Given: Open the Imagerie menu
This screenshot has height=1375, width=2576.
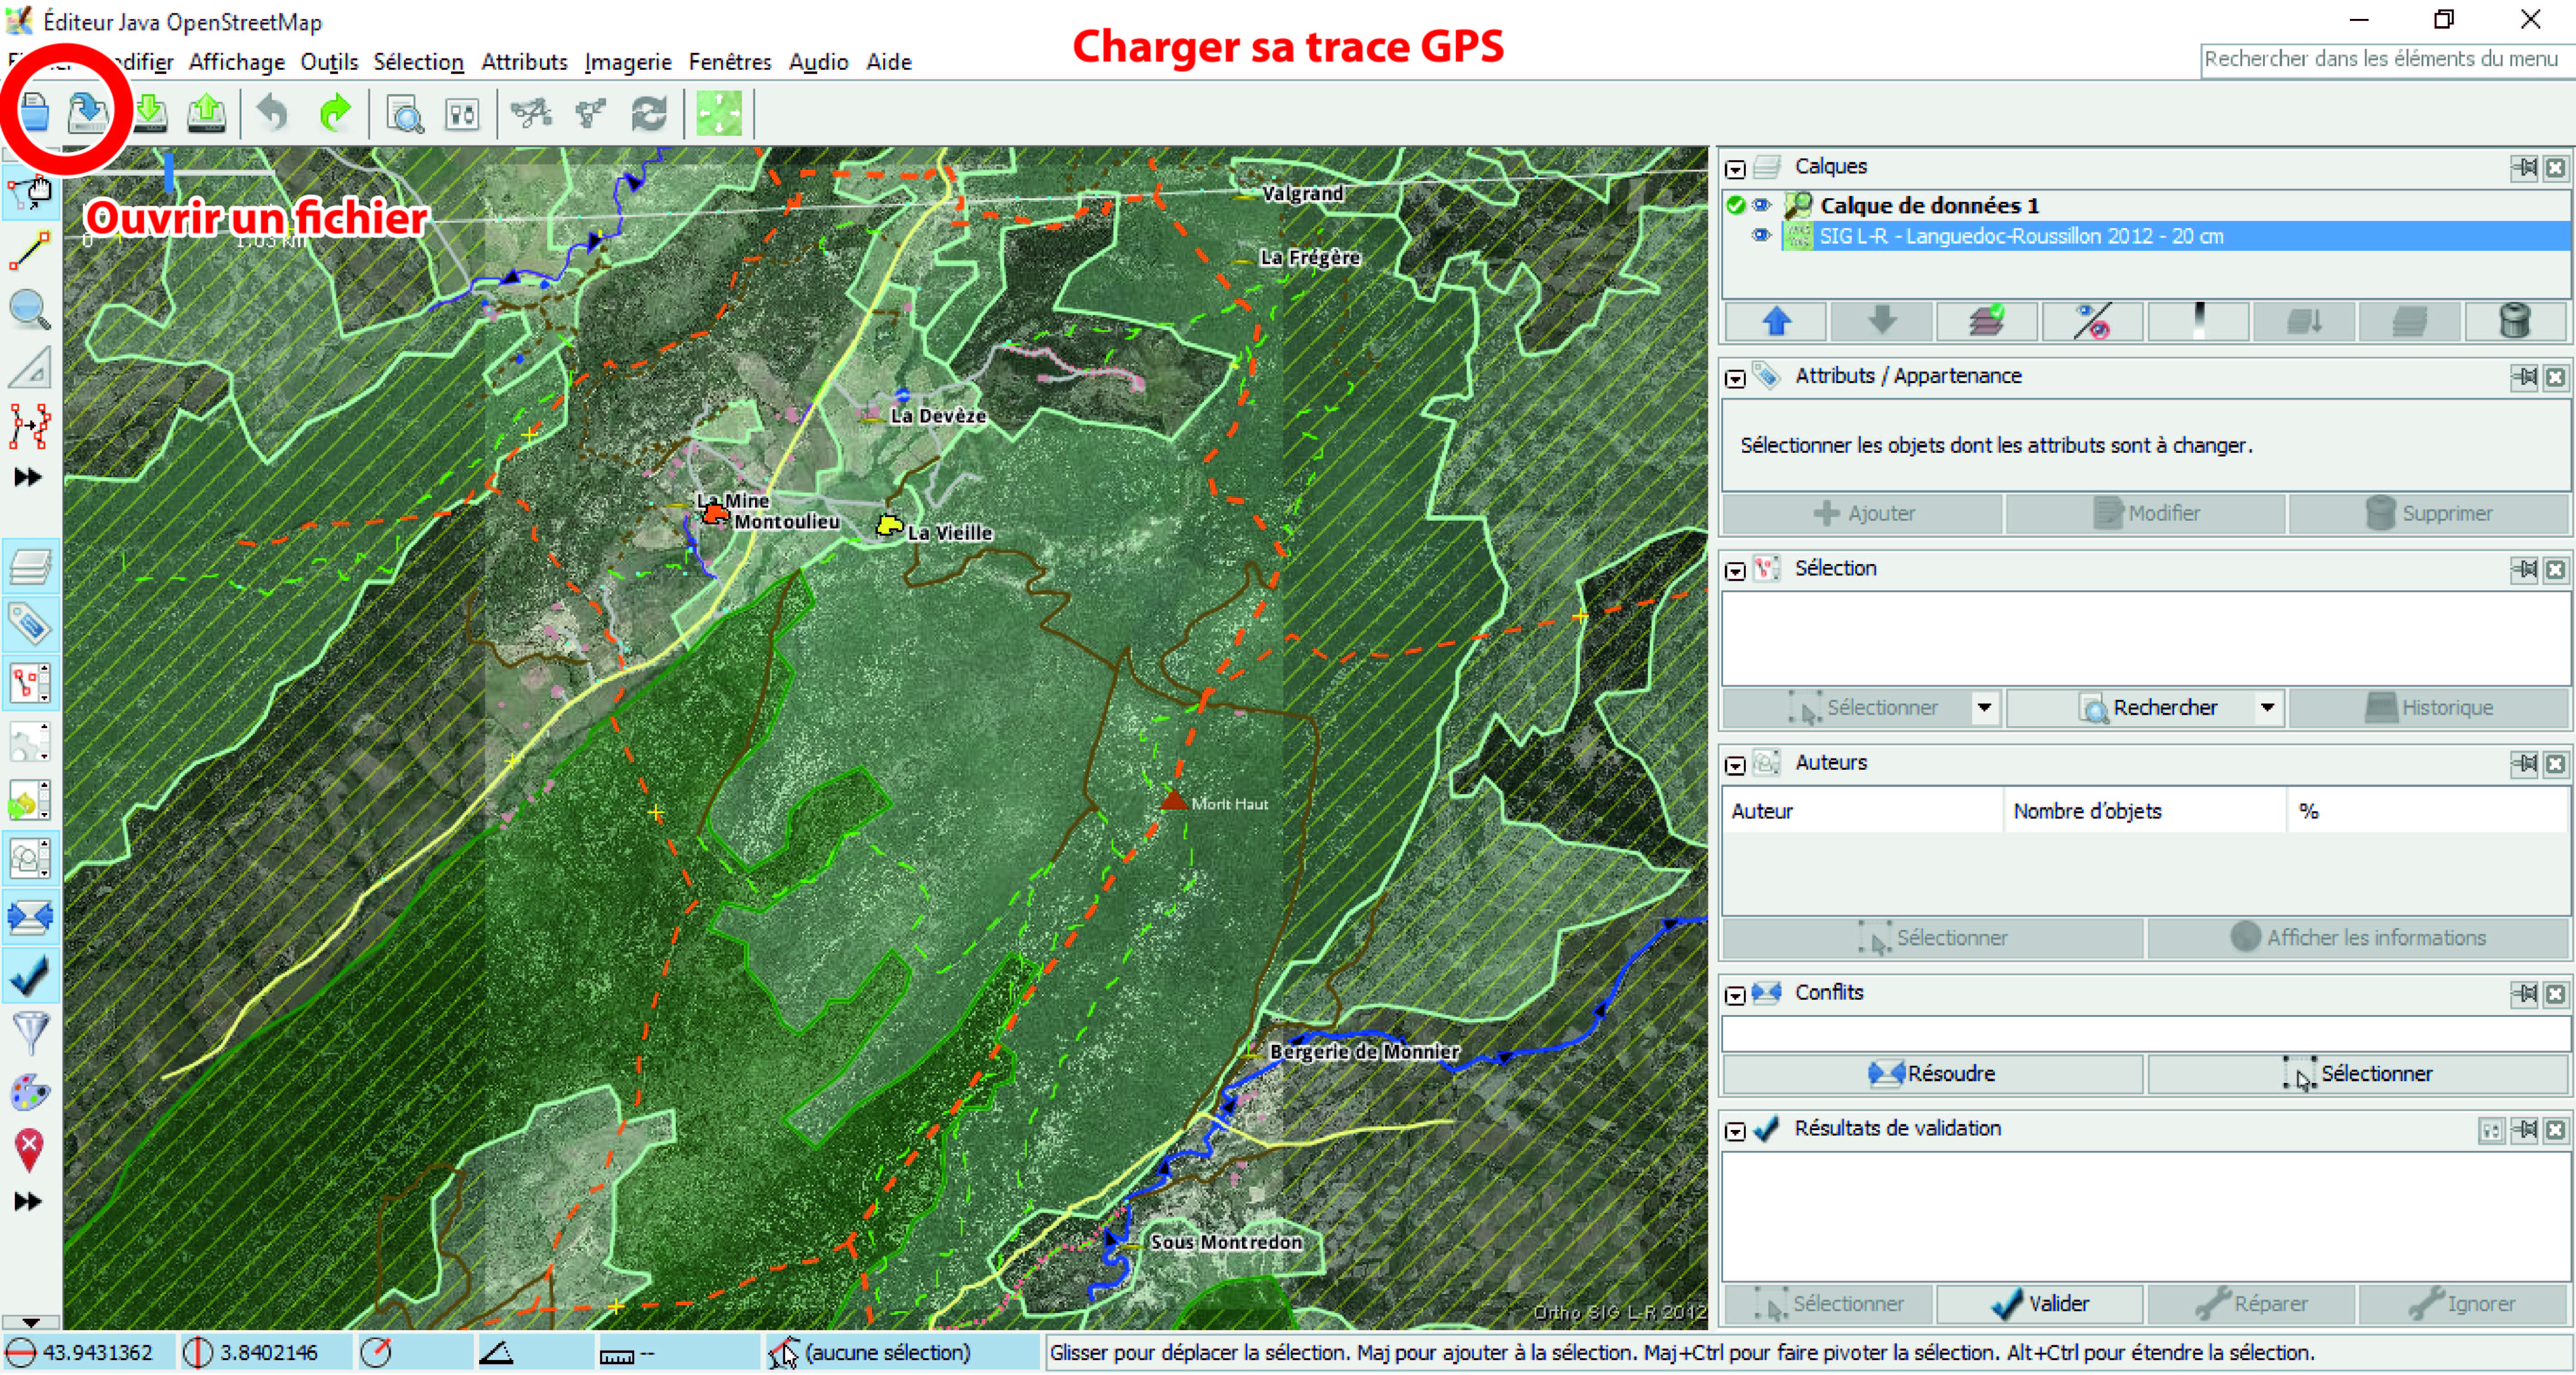Looking at the screenshot, I should [628, 62].
